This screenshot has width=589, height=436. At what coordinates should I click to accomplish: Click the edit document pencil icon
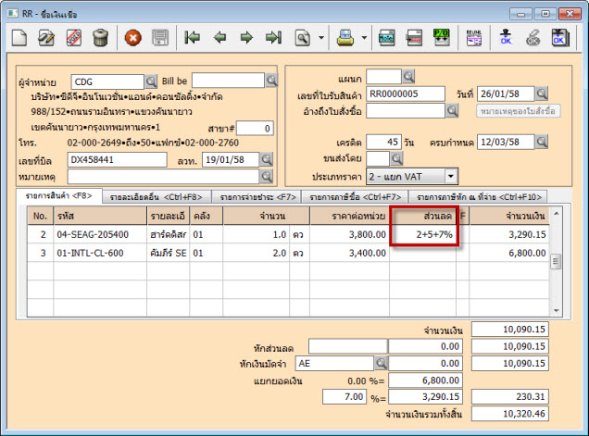[46, 38]
